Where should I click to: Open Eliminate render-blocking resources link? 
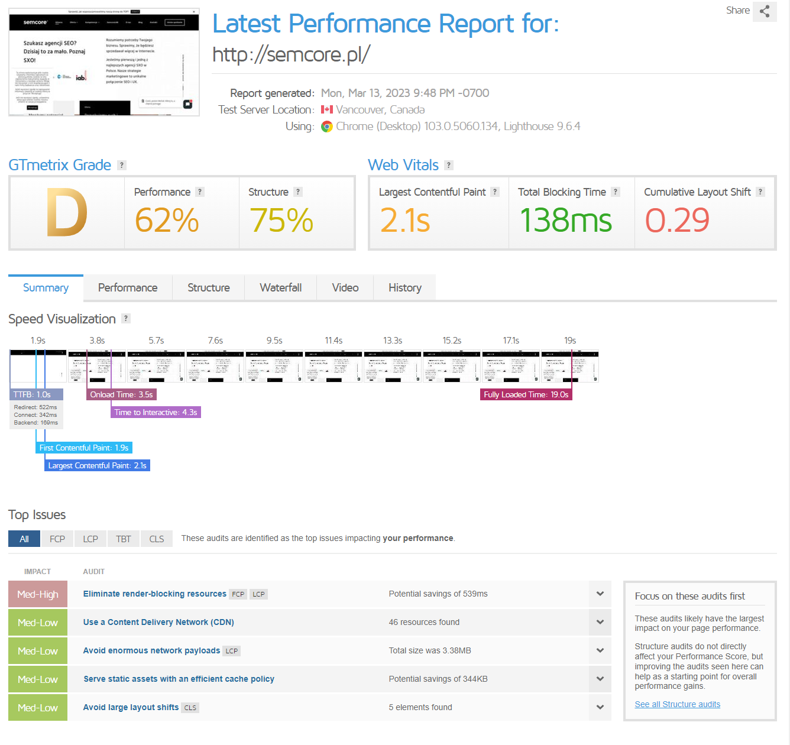click(155, 594)
